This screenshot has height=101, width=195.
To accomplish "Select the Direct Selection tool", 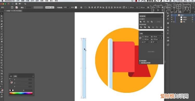I will click(2, 16).
